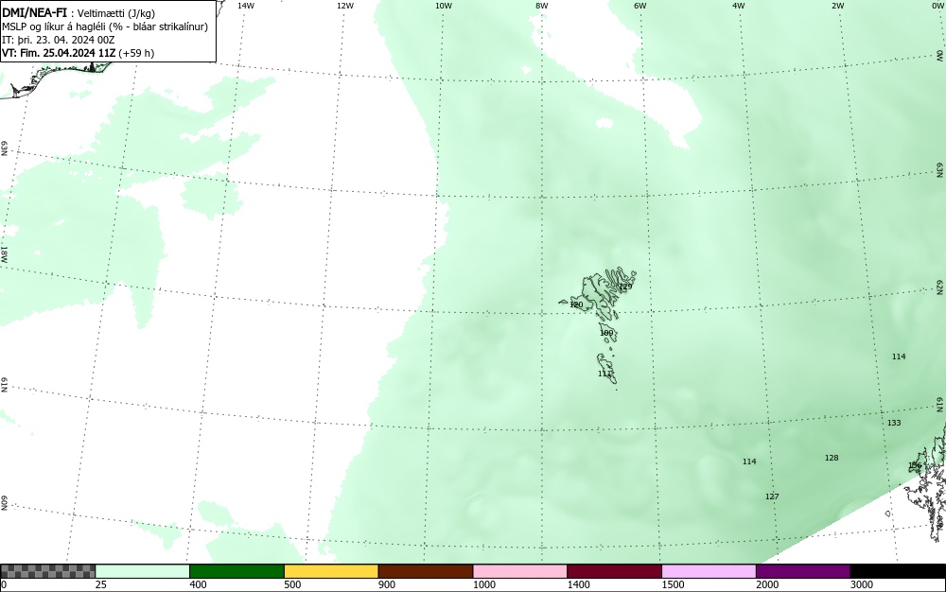Click the 18W label on the left edge
Viewport: 946px width, 592px height.
(4, 253)
